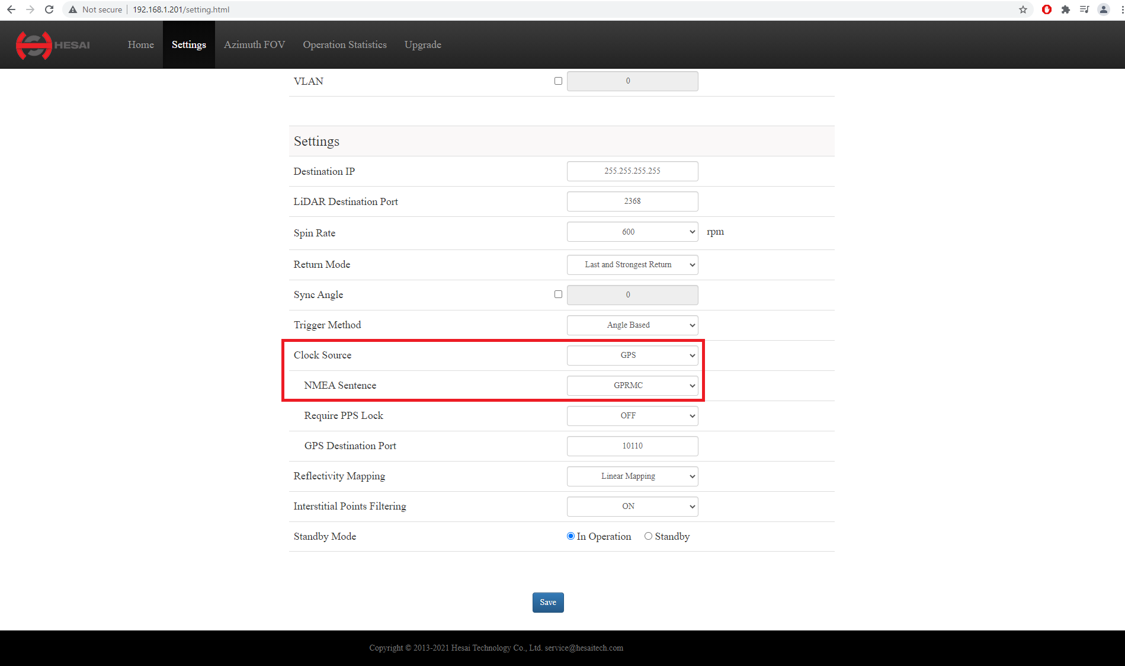This screenshot has width=1125, height=666.
Task: Select the Standby radio button
Action: pos(648,536)
